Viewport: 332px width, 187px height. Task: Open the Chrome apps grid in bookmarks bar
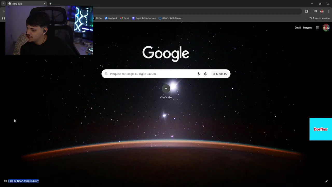point(3,18)
